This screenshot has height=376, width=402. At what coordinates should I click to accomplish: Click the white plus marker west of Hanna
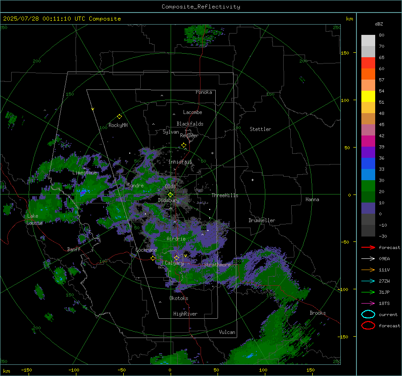pyautogui.click(x=252, y=180)
